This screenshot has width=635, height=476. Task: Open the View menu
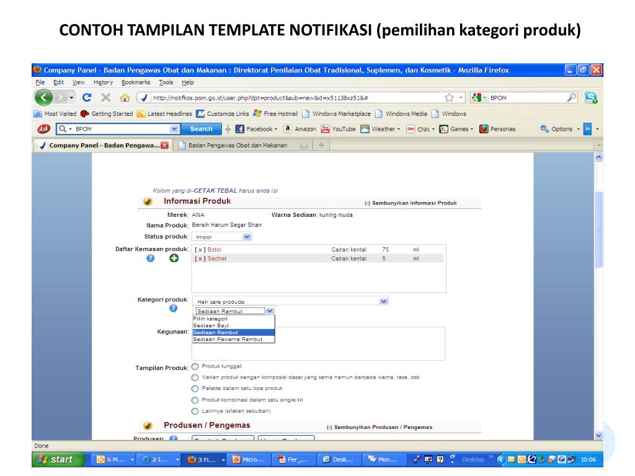pos(79,82)
